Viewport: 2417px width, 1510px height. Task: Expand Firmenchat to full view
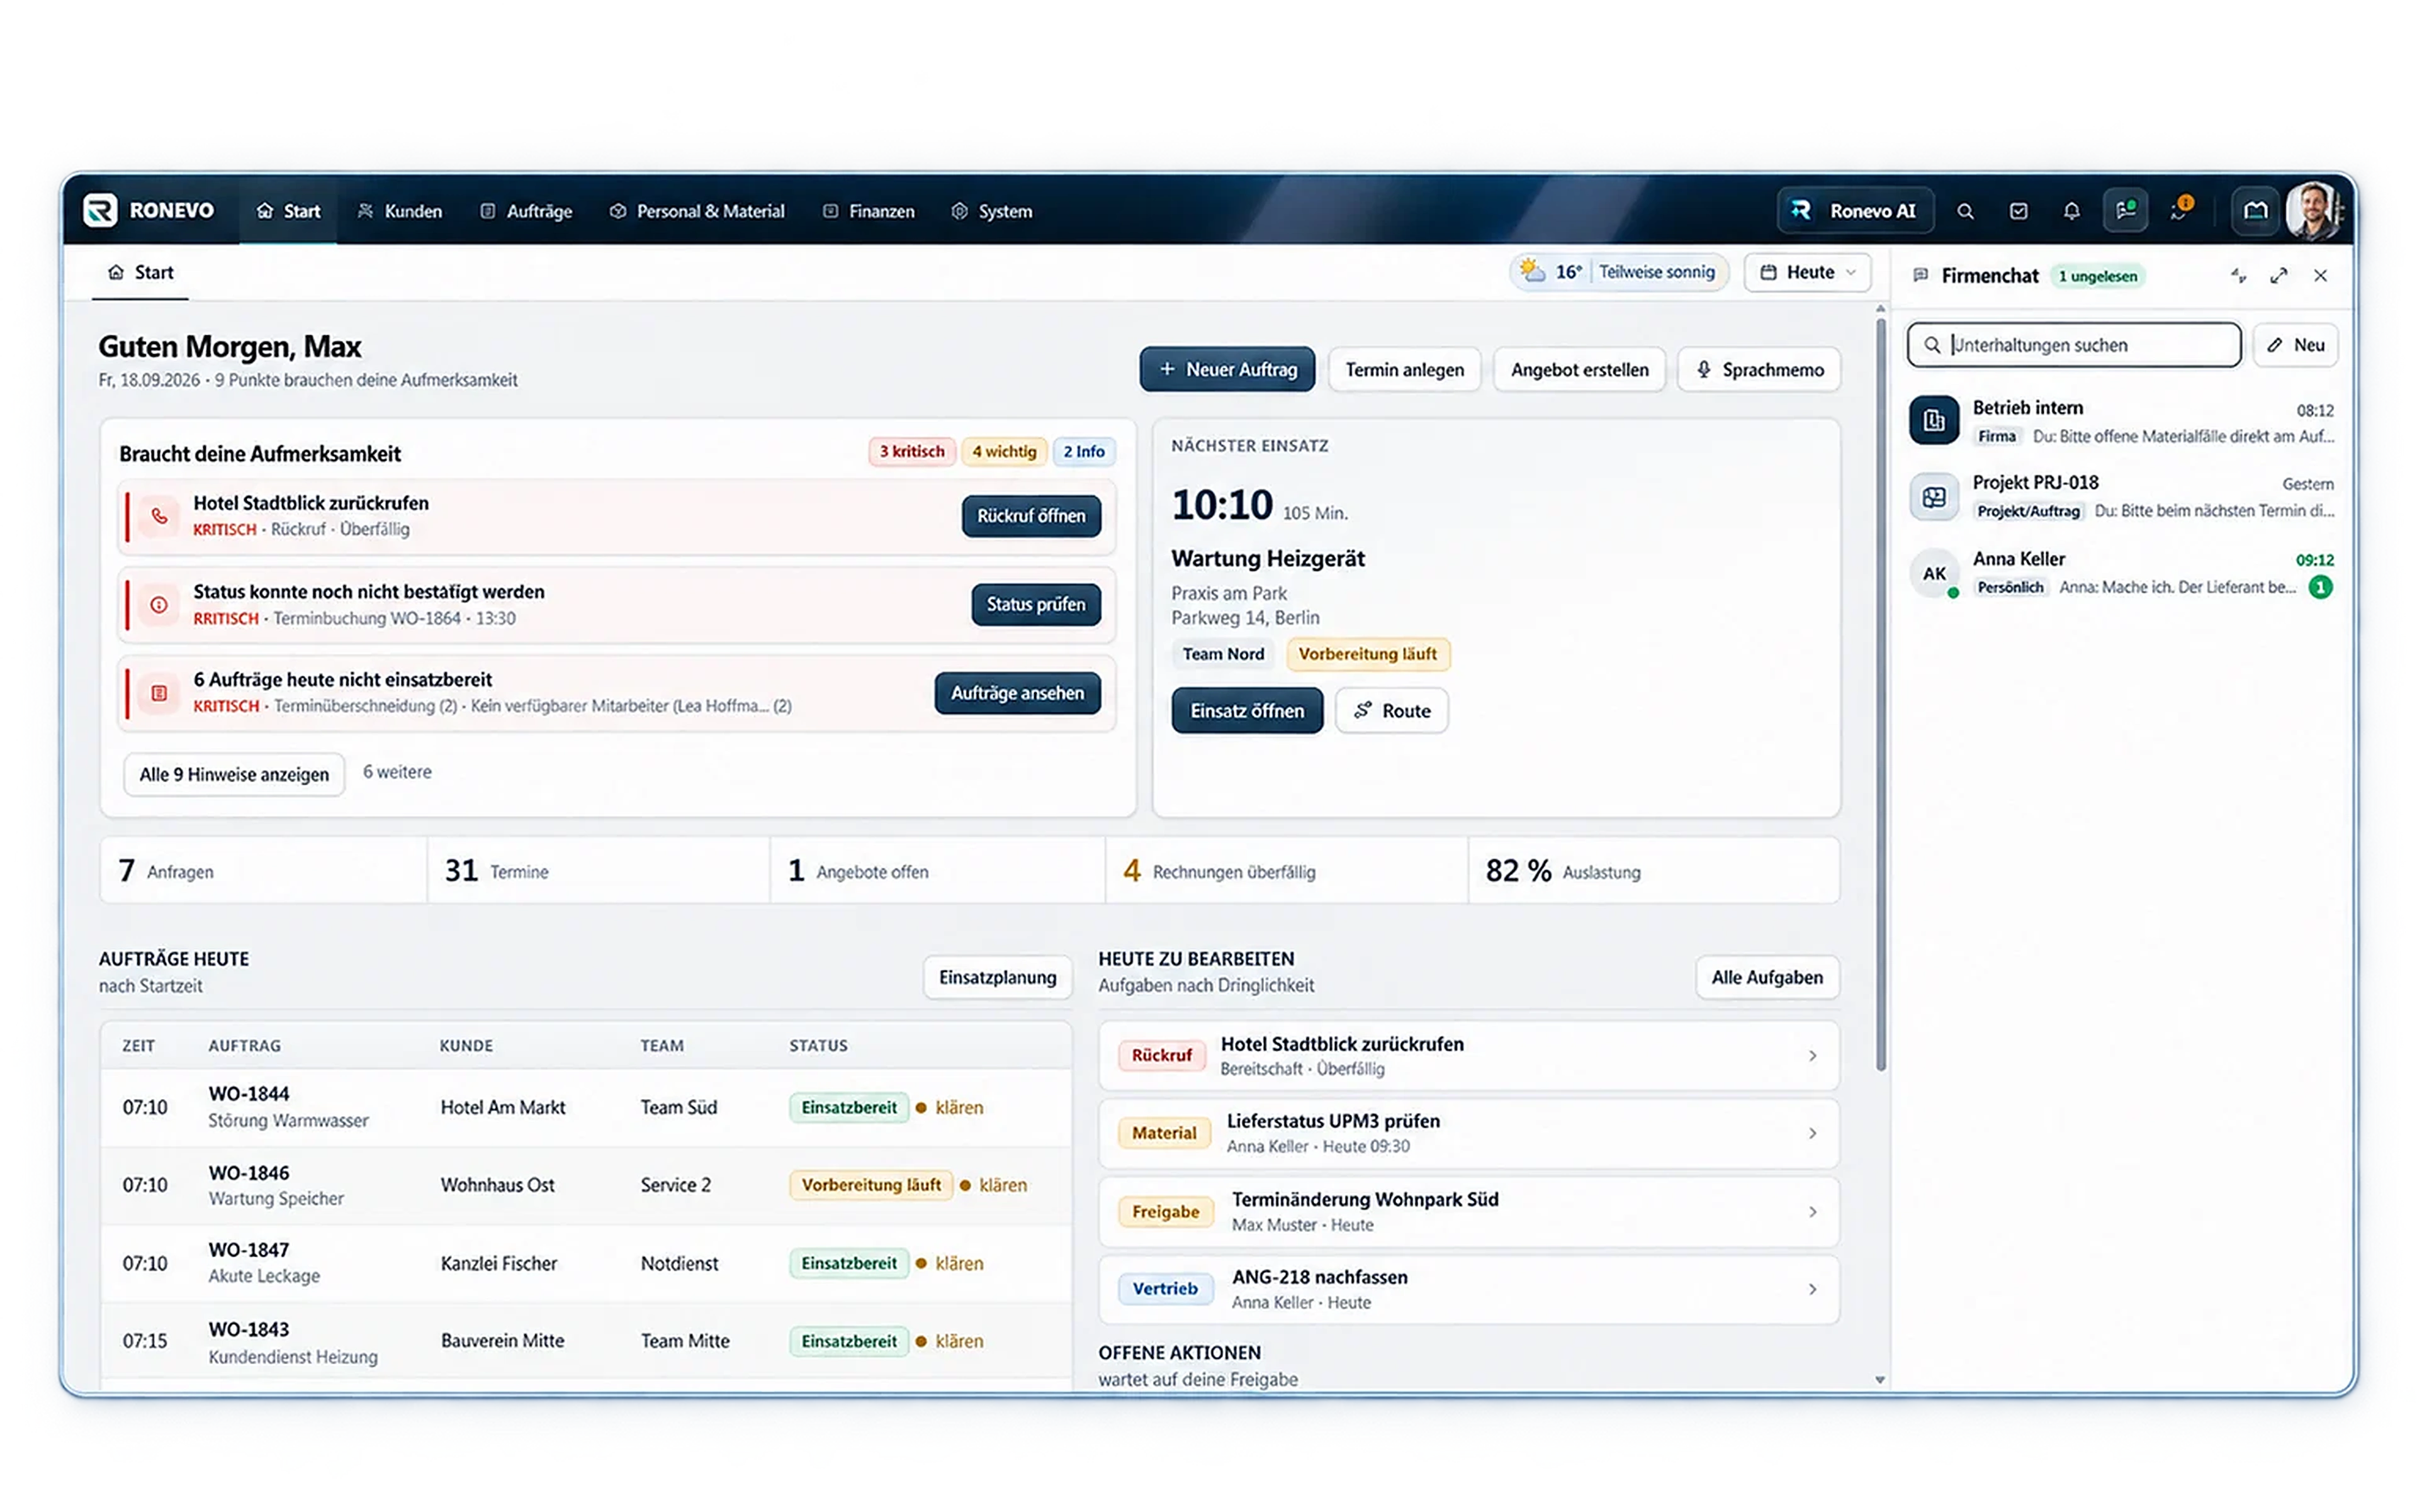[2278, 276]
